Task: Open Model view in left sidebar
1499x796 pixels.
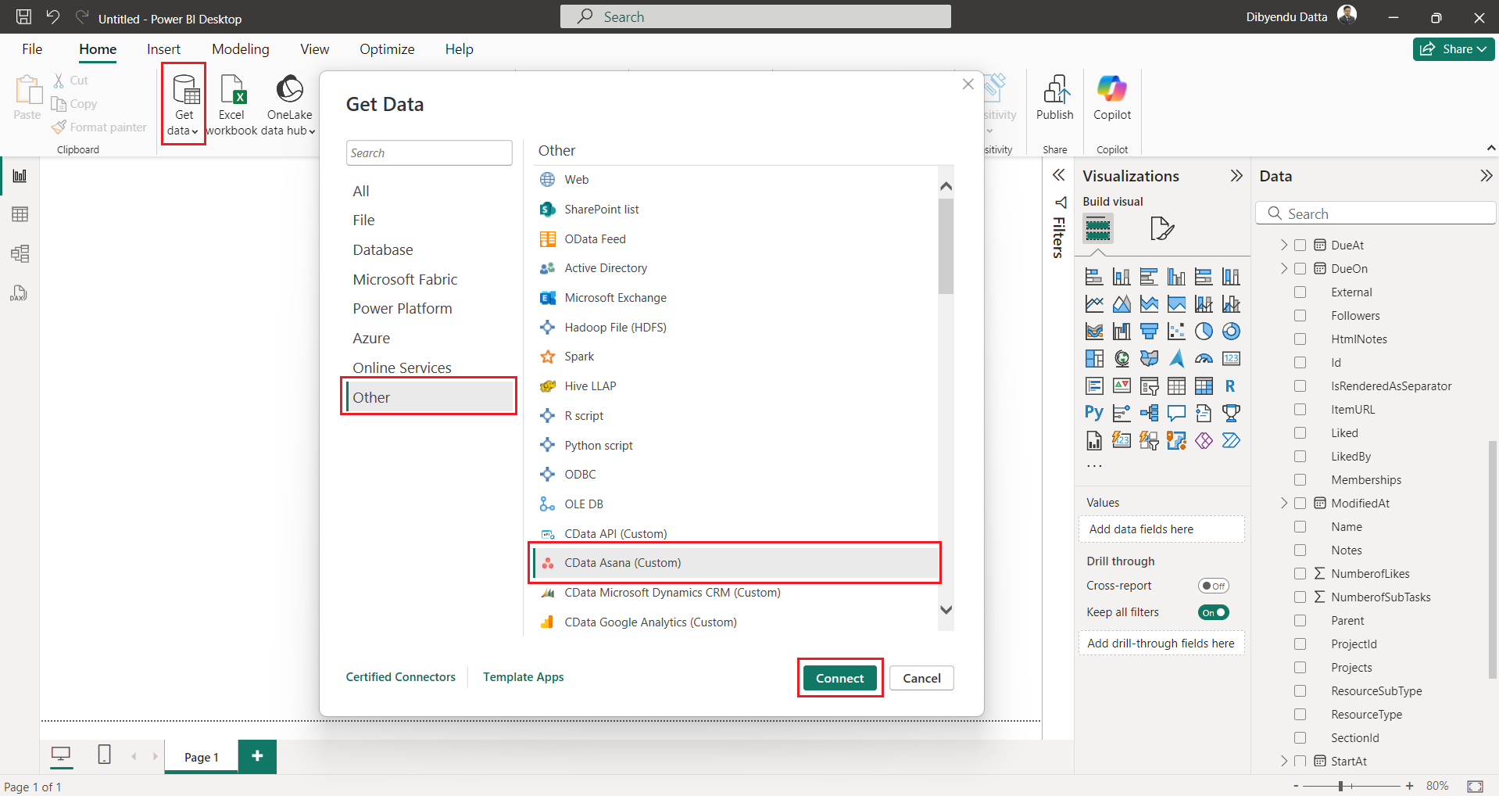Action: (x=20, y=253)
